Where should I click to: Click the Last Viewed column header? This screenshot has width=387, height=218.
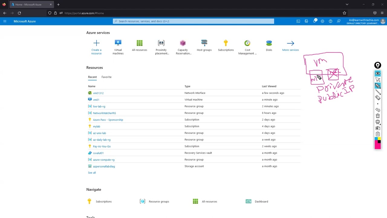(269, 86)
